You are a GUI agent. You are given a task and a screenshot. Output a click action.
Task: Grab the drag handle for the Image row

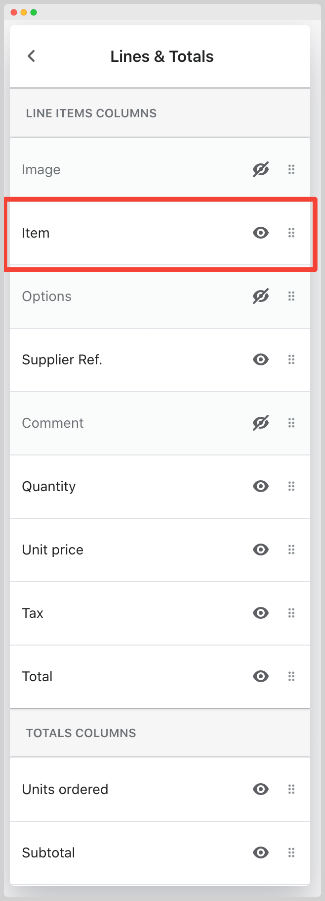pos(291,169)
